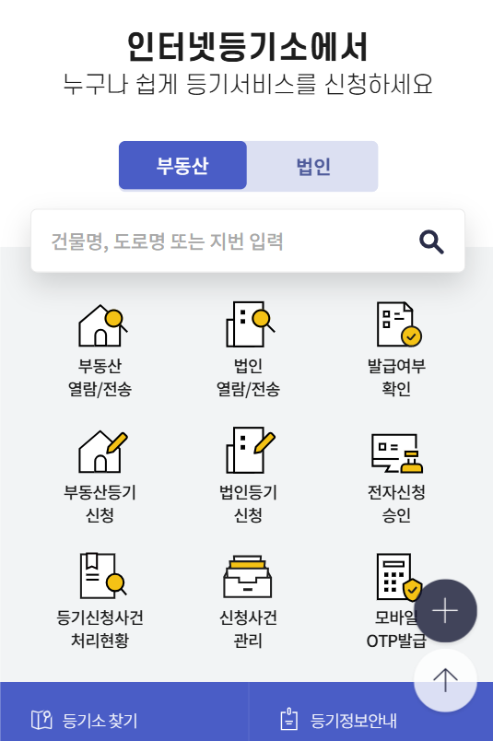The image size is (493, 741).
Task: Click the magnifier search icon
Action: pos(431,242)
